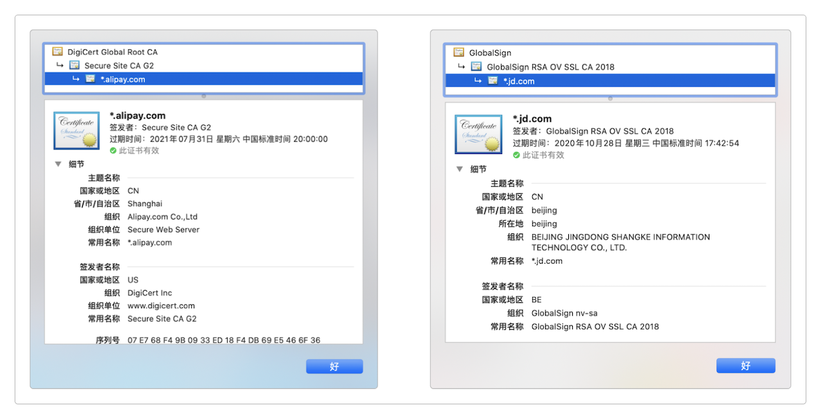Click the Shanghai province value
Viewport: 821px width, 419px height.
(145, 204)
